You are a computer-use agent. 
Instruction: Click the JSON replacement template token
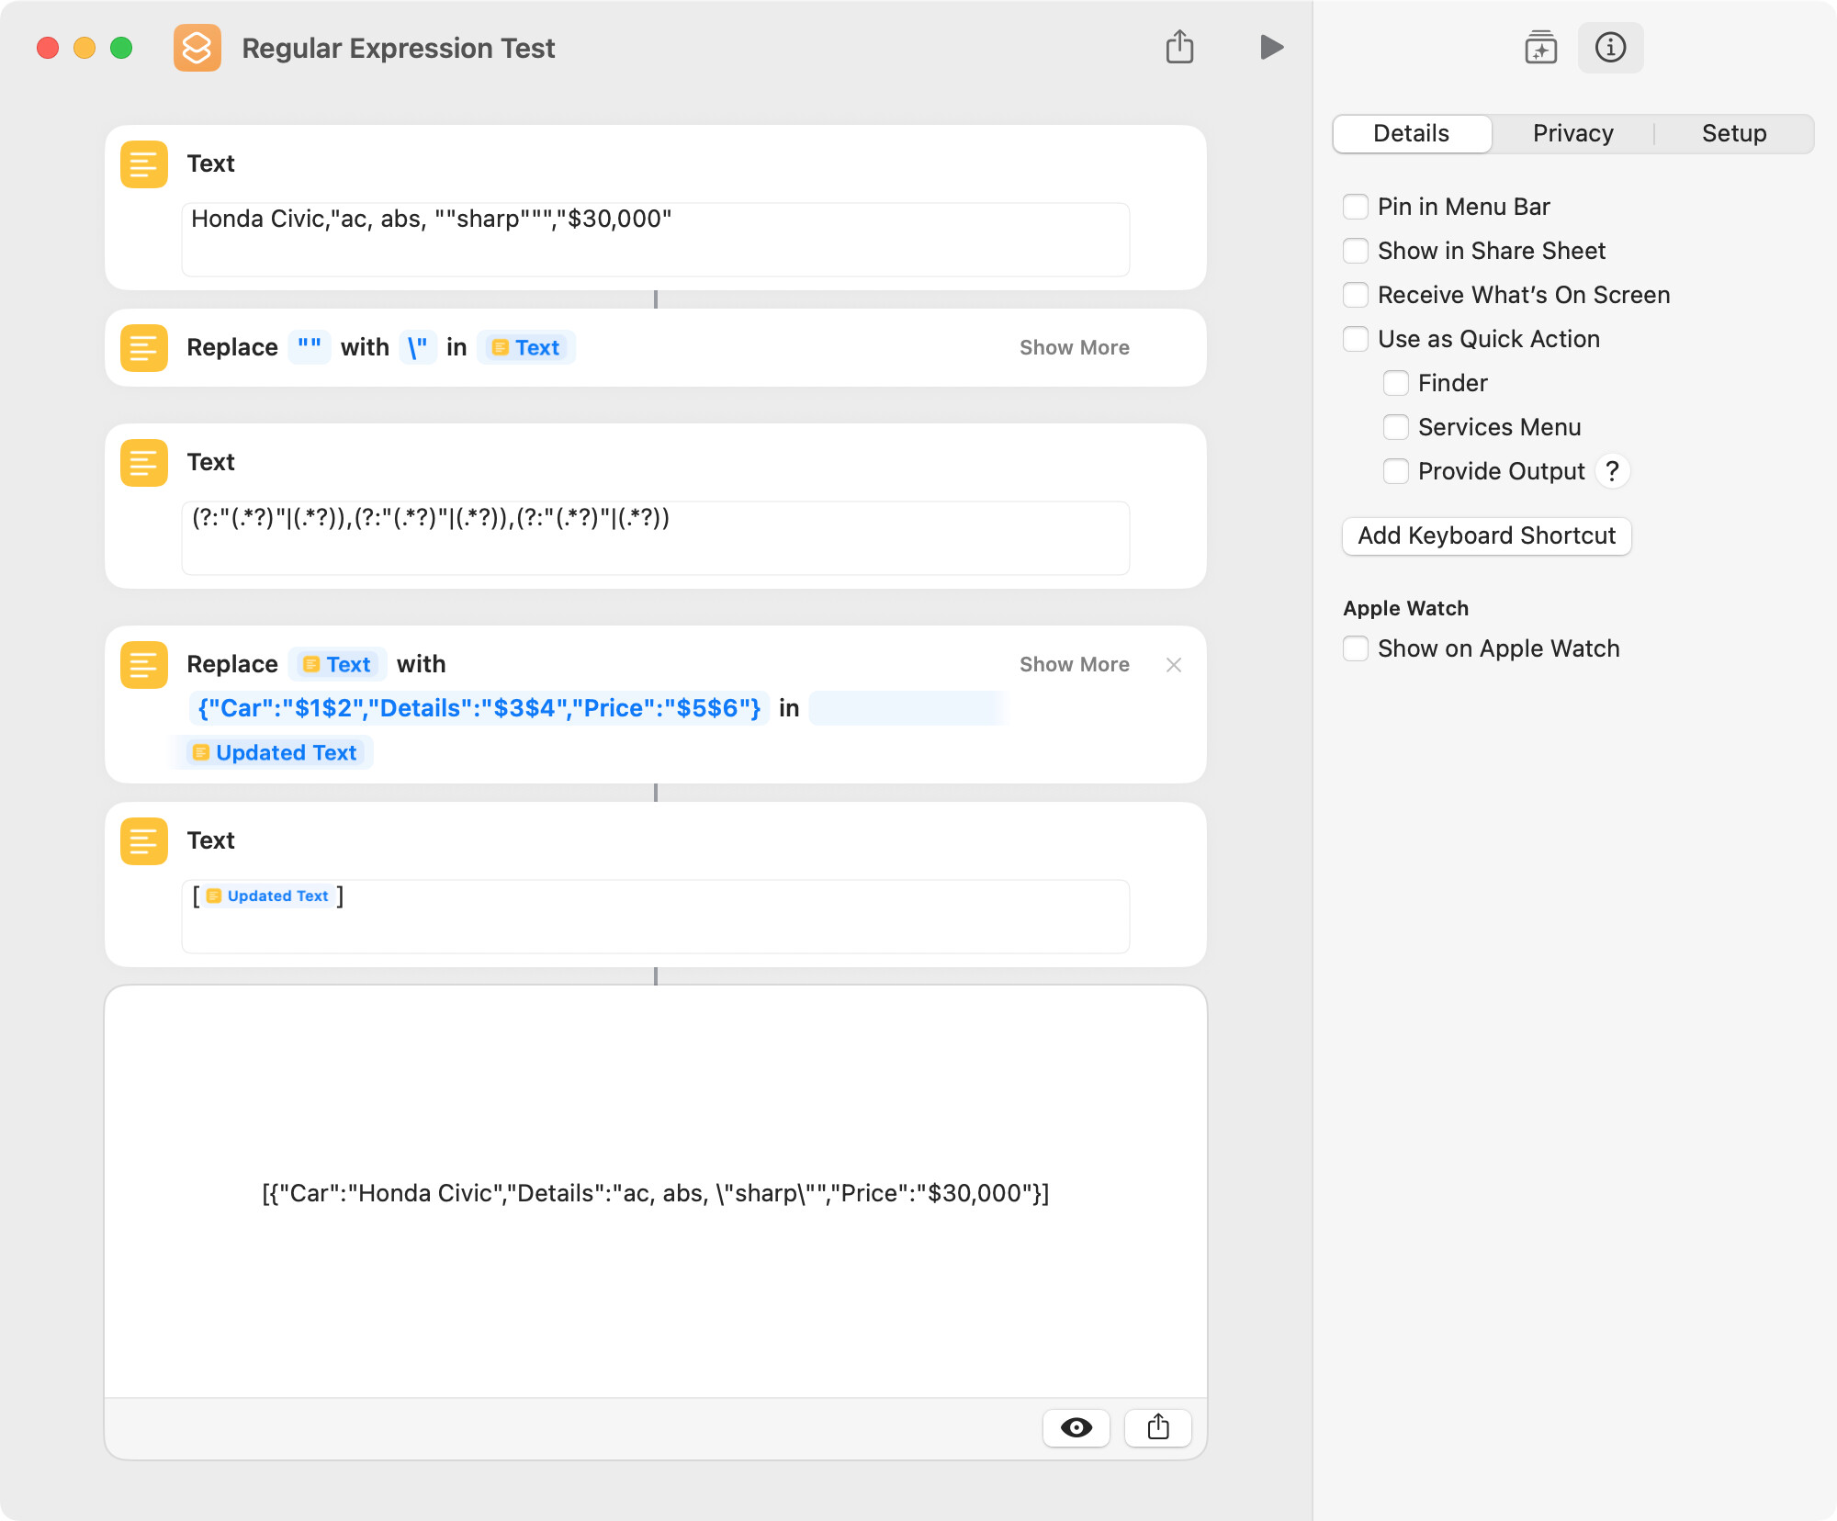coord(479,708)
